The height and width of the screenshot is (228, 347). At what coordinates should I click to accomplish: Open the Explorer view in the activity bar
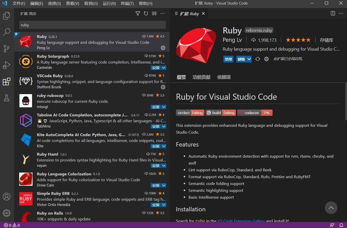(x=7, y=16)
